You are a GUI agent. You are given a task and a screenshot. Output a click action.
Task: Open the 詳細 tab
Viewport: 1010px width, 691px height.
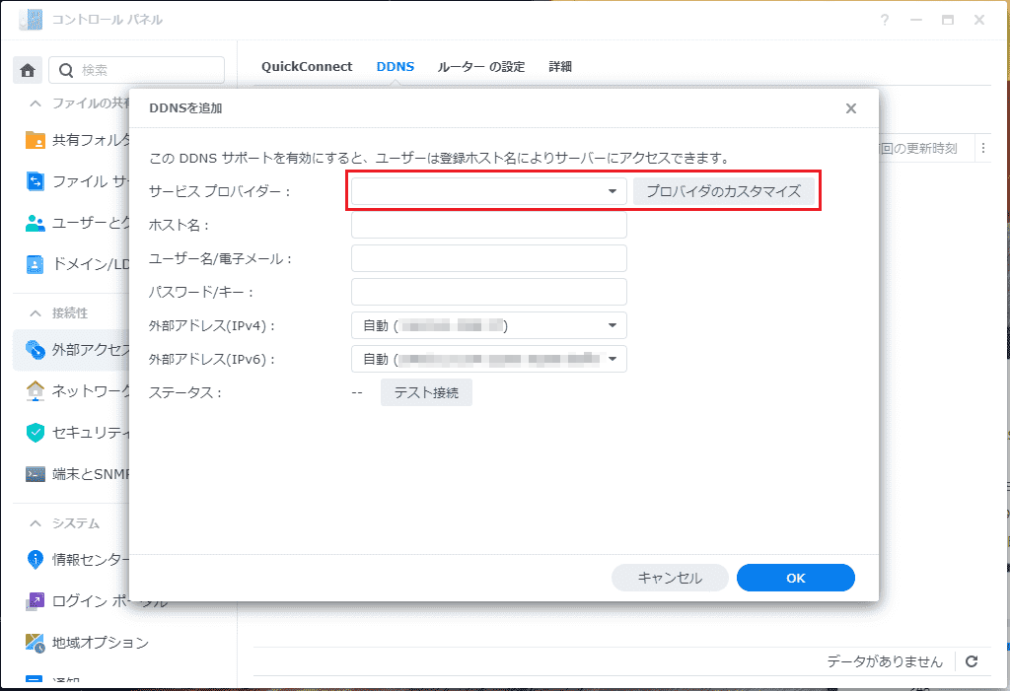[x=560, y=66]
